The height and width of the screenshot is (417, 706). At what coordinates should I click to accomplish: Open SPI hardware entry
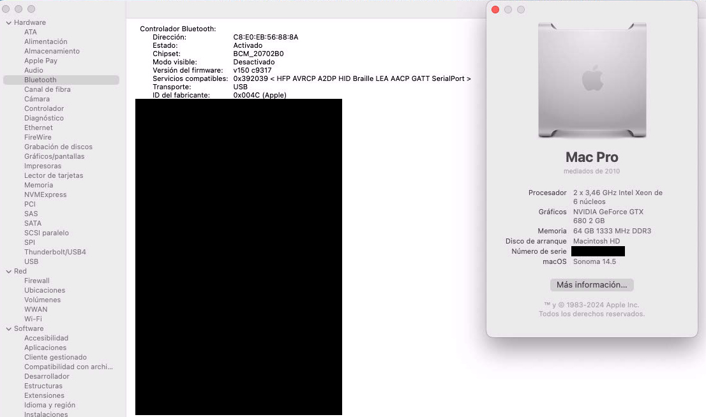point(30,242)
